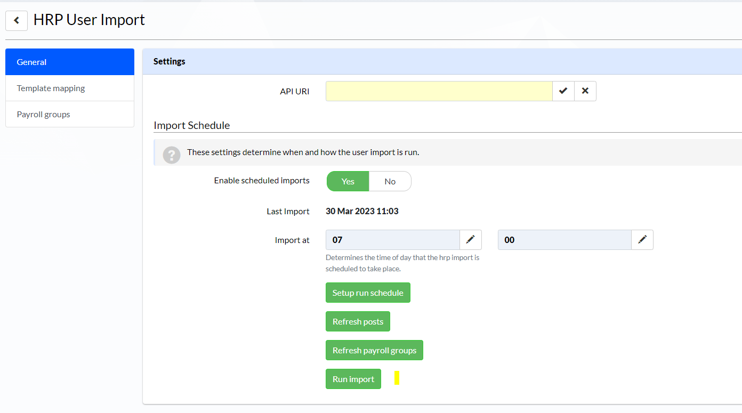Click Setup run schedule button
The image size is (742, 413).
click(368, 293)
